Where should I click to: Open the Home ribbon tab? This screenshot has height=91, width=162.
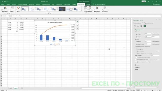pos(8,4)
